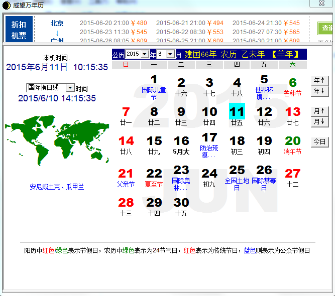Open the 折扣机票 discount tickets banner
This screenshot has width=335, height=296.
tap(19, 30)
